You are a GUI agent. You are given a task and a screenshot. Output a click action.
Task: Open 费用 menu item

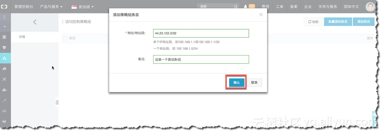point(265,7)
